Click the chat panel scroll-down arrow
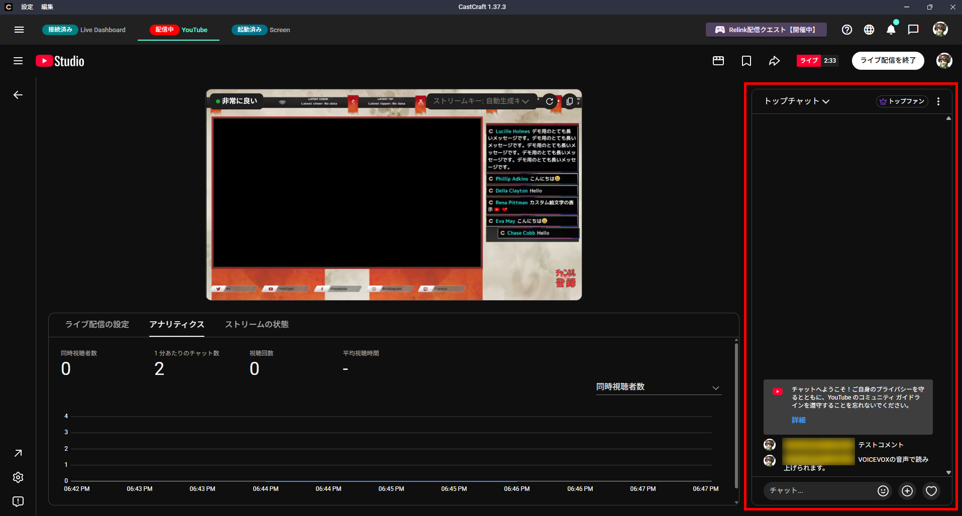The image size is (962, 516). (x=948, y=473)
